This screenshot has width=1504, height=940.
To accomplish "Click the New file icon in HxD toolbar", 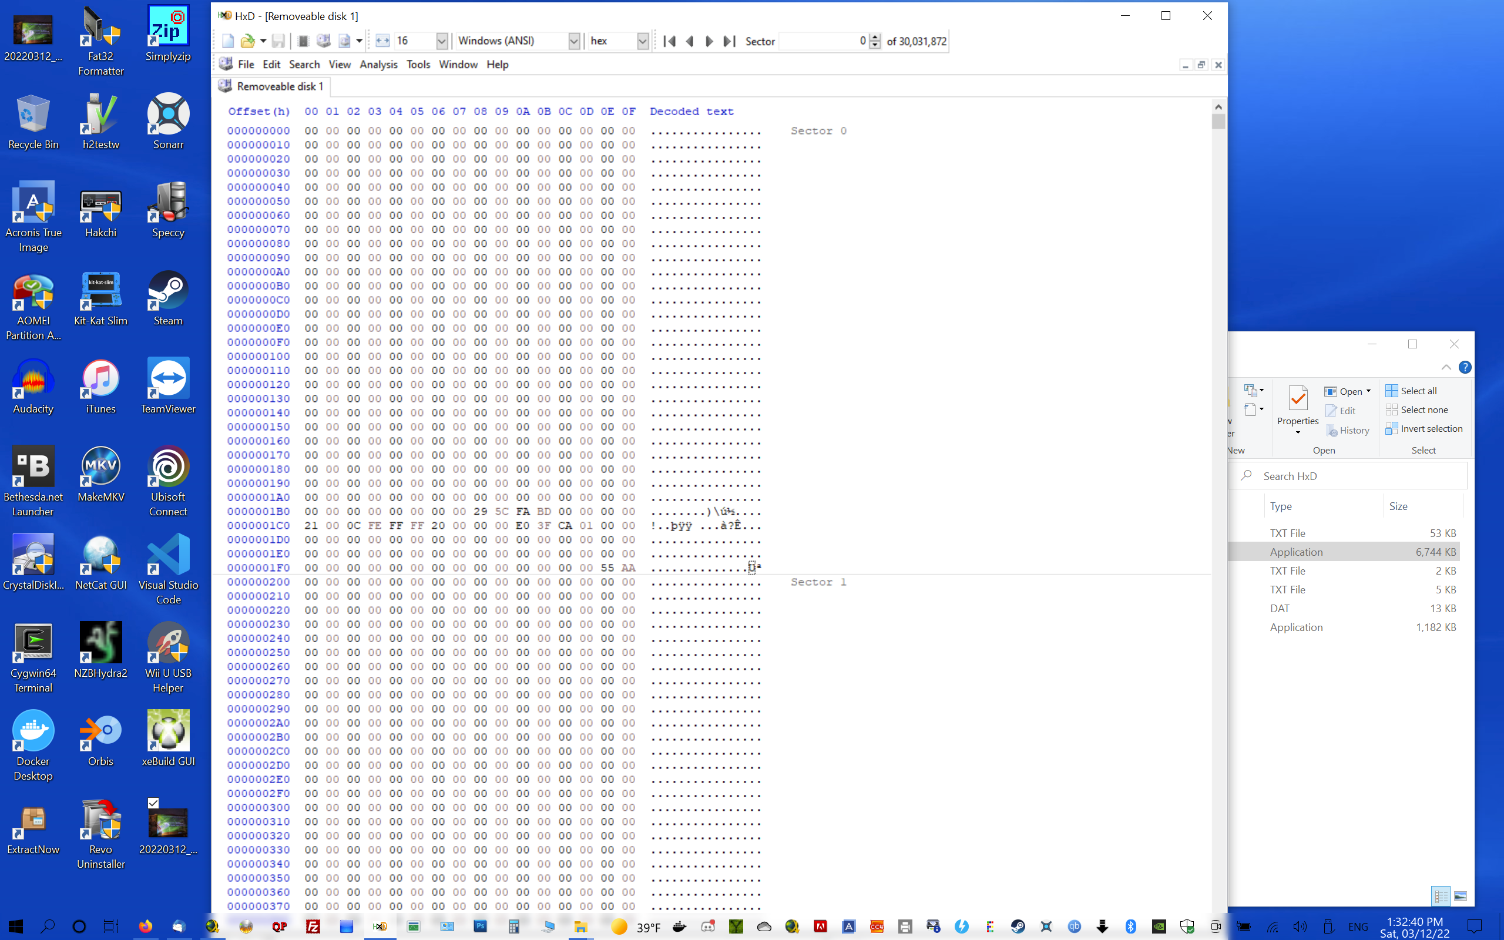I will [x=228, y=41].
